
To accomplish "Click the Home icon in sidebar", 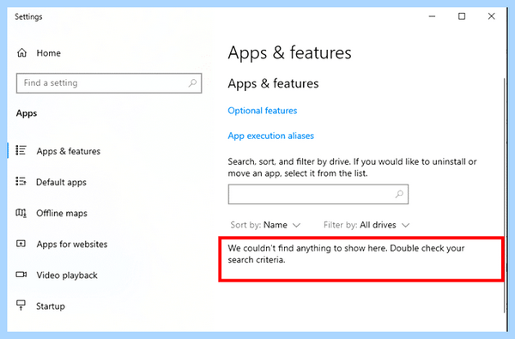I will pyautogui.click(x=22, y=52).
